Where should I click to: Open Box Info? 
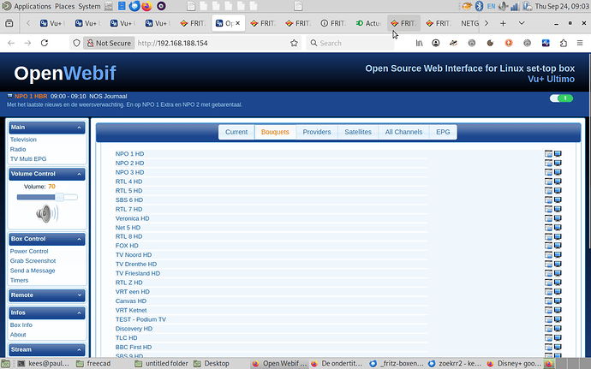[x=21, y=324]
